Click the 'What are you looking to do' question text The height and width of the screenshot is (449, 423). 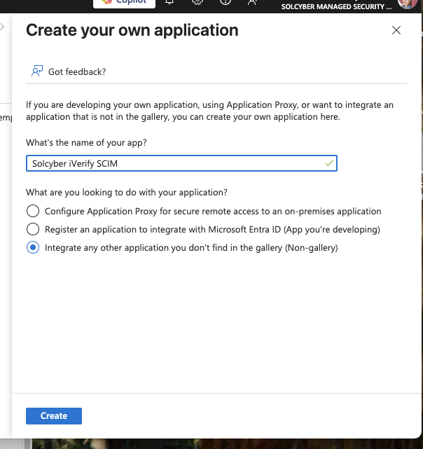tap(127, 192)
